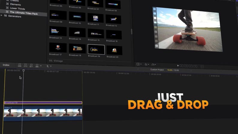Select the Broadcast 09 title thumbnail
Screen dimensions: 238x134
point(58,15)
